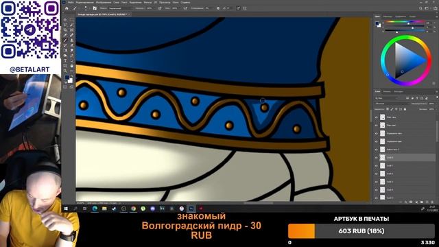Open layer filter type dropdown

pyautogui.click(x=386, y=98)
